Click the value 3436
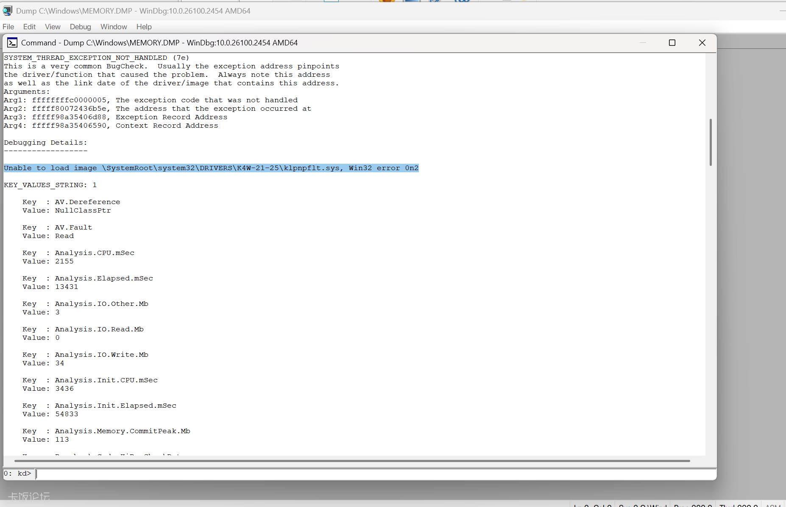This screenshot has width=786, height=507. pyautogui.click(x=64, y=389)
